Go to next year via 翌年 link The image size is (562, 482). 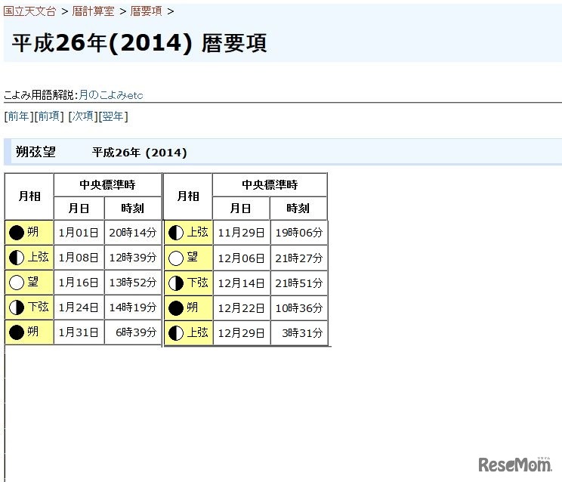click(113, 116)
